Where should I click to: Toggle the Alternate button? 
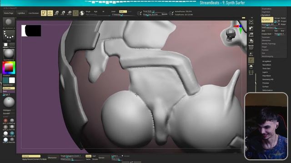9,88
